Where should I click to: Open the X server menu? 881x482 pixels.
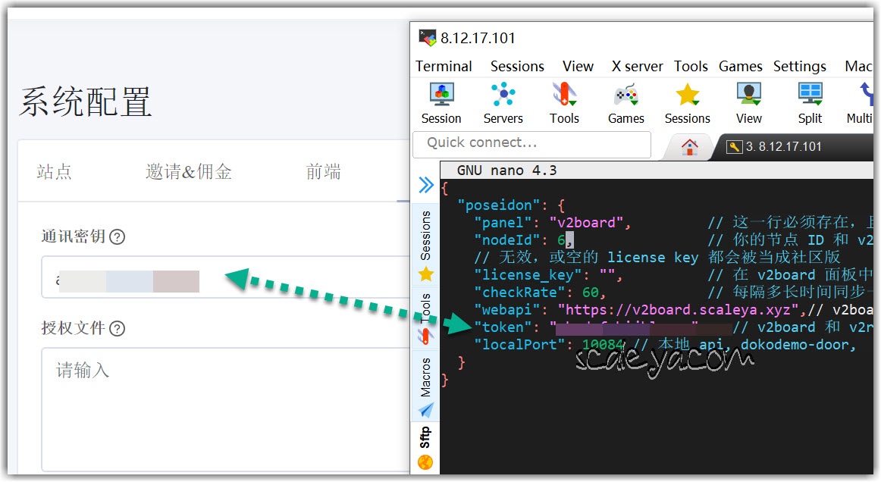[x=637, y=67]
